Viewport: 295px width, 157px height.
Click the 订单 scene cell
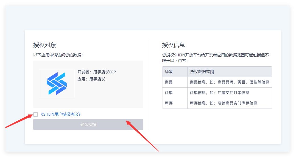click(x=175, y=93)
